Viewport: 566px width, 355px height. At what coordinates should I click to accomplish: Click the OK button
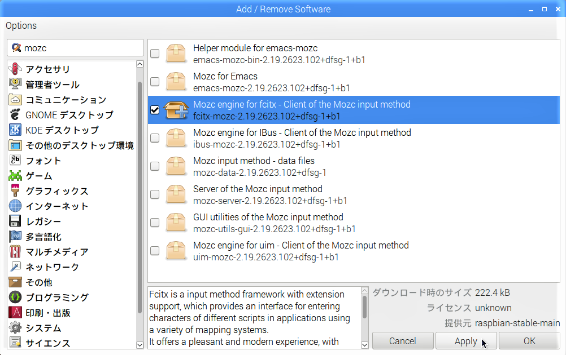pos(529,341)
